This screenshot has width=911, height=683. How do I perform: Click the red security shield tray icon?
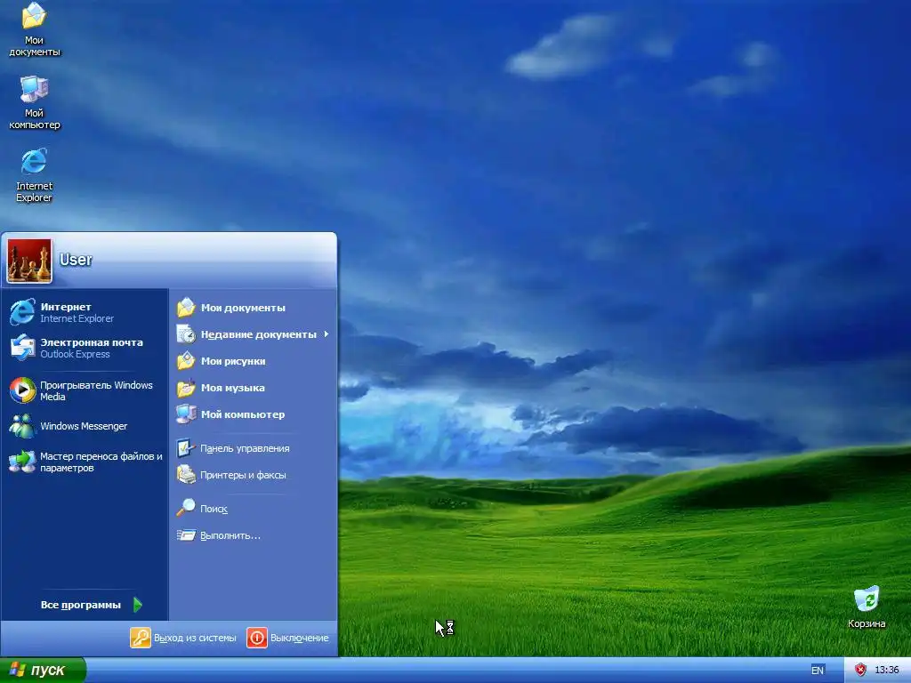(x=860, y=671)
